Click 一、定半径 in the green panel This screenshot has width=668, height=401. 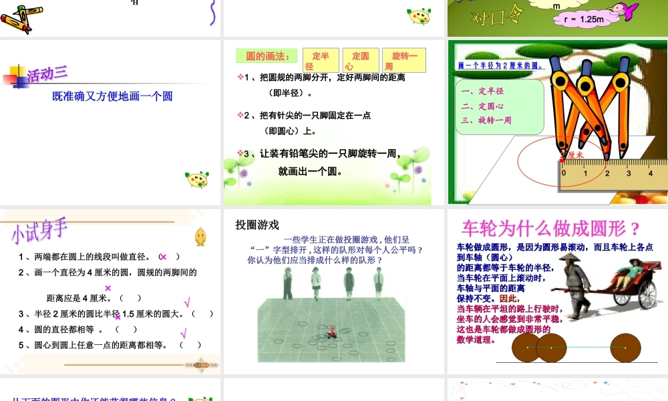[482, 91]
